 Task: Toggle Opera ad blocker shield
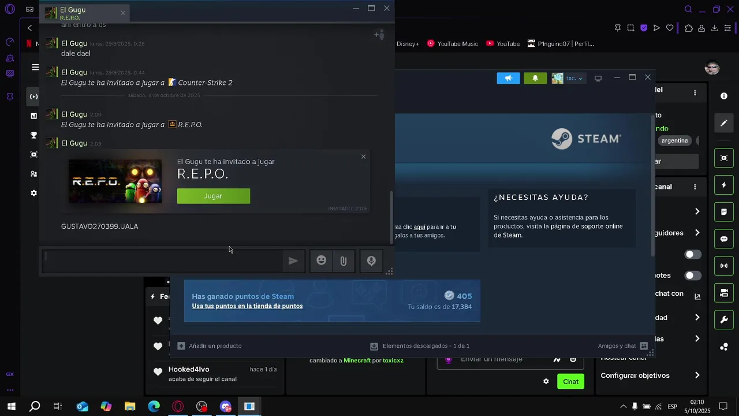[x=644, y=28]
